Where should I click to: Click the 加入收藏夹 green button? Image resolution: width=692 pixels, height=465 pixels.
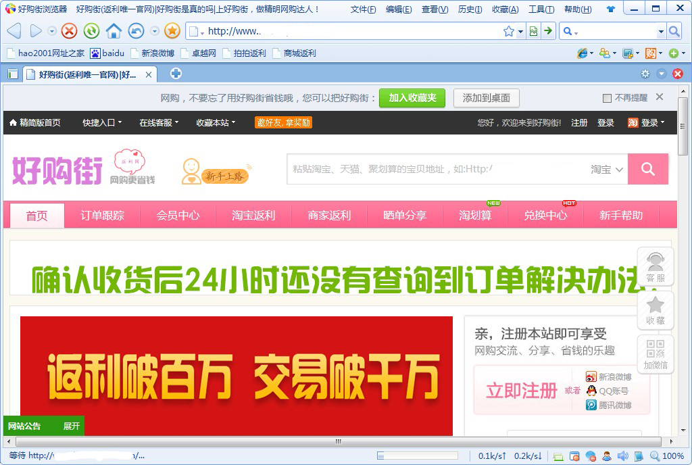click(x=412, y=98)
